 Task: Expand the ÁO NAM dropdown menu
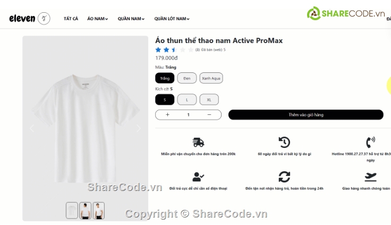(x=98, y=19)
